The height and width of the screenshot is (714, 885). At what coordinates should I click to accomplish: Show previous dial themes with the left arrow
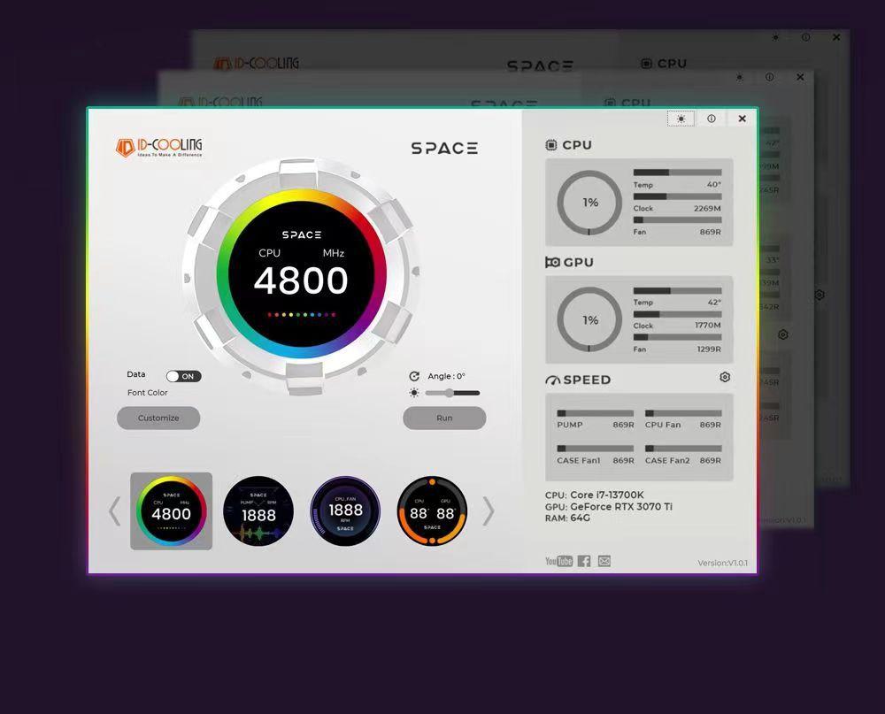114,511
